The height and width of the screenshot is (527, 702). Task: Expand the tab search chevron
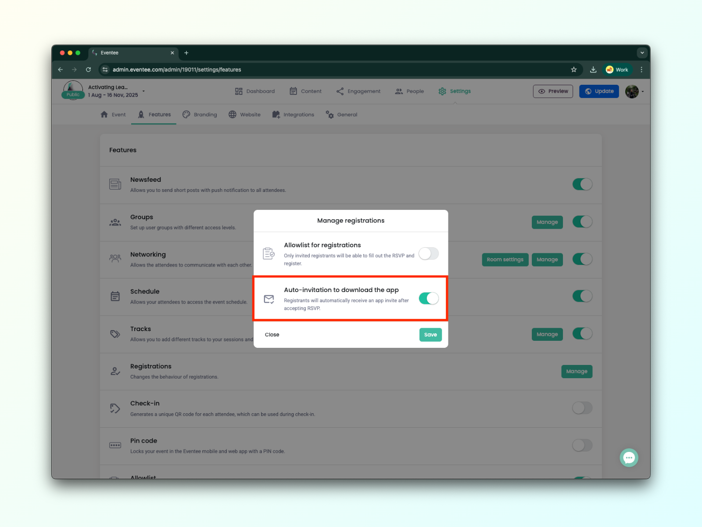642,53
